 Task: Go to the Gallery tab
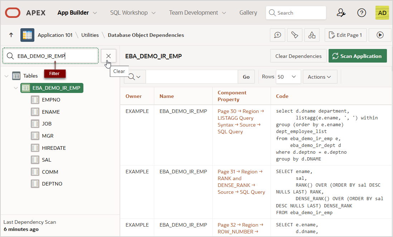pos(248,13)
